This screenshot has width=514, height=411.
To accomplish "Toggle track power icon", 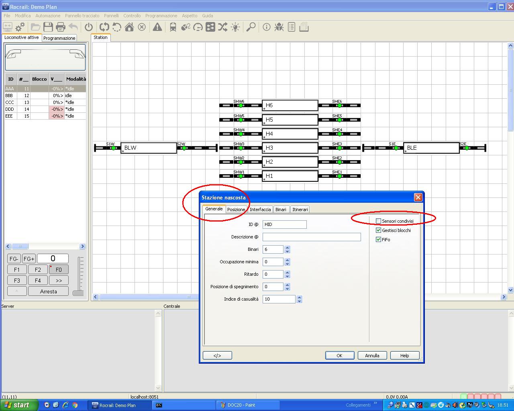I will pyautogui.click(x=89, y=27).
